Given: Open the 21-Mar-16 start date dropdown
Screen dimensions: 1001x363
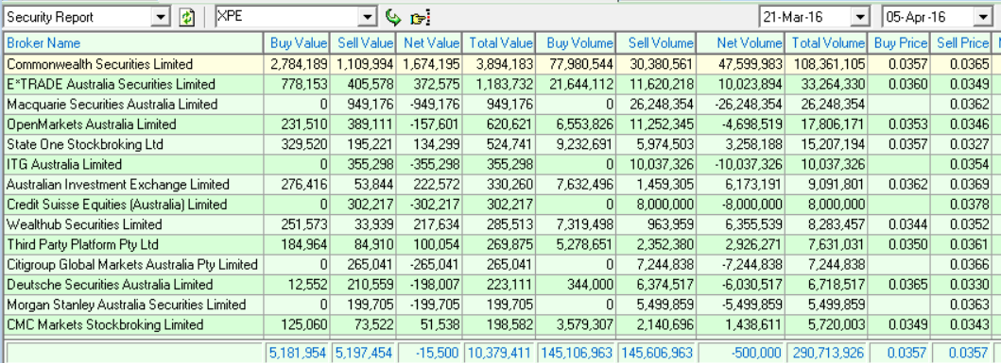Looking at the screenshot, I should click(860, 17).
